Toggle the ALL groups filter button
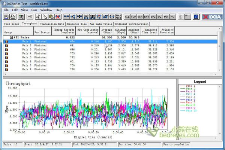This screenshot has height=150, width=225. [x=127, y=17]
